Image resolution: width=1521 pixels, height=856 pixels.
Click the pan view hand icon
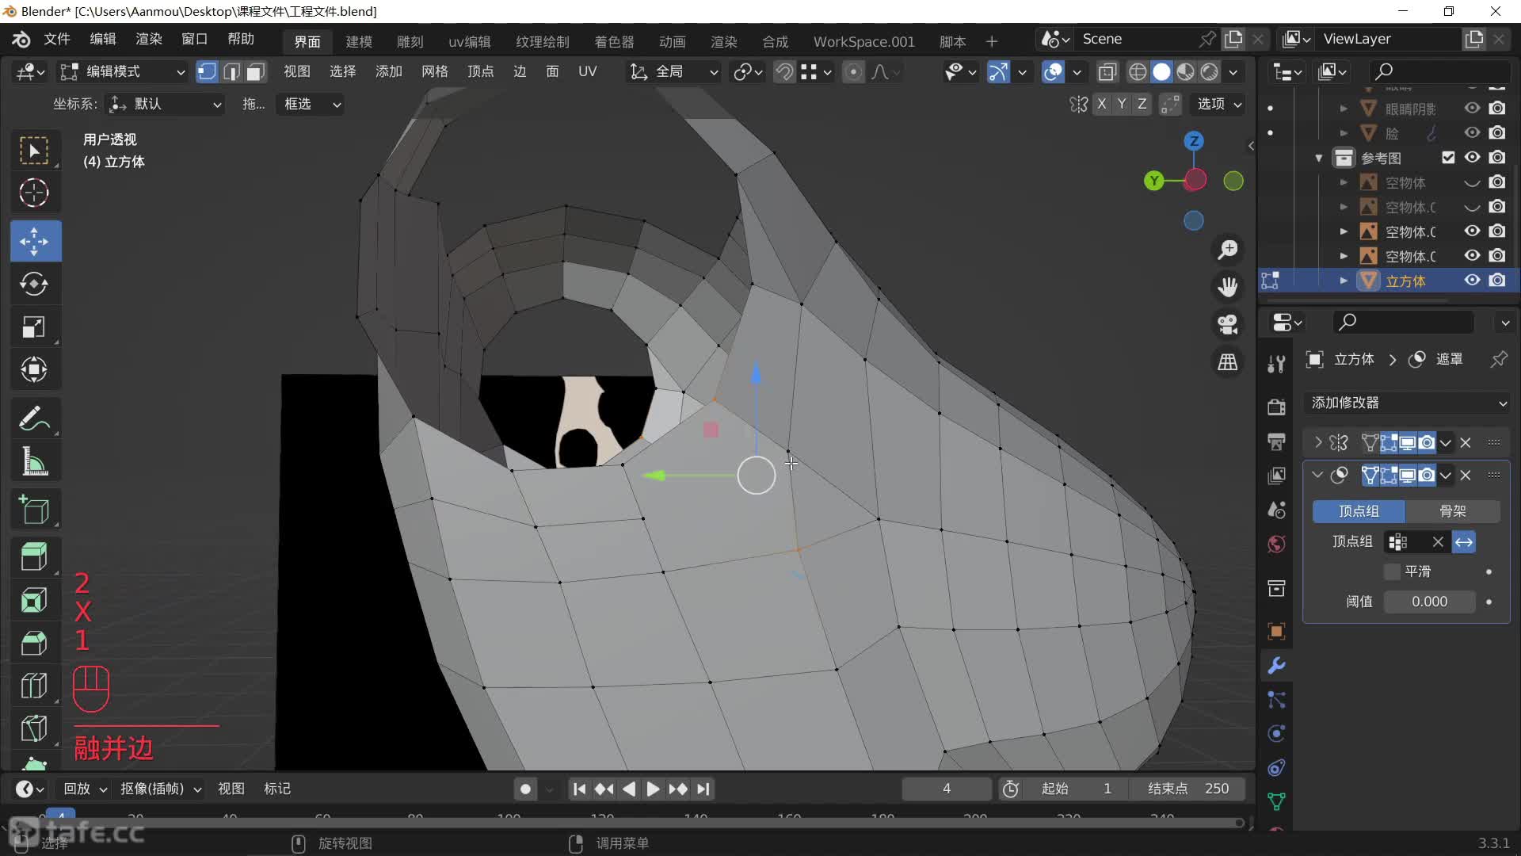click(1228, 287)
